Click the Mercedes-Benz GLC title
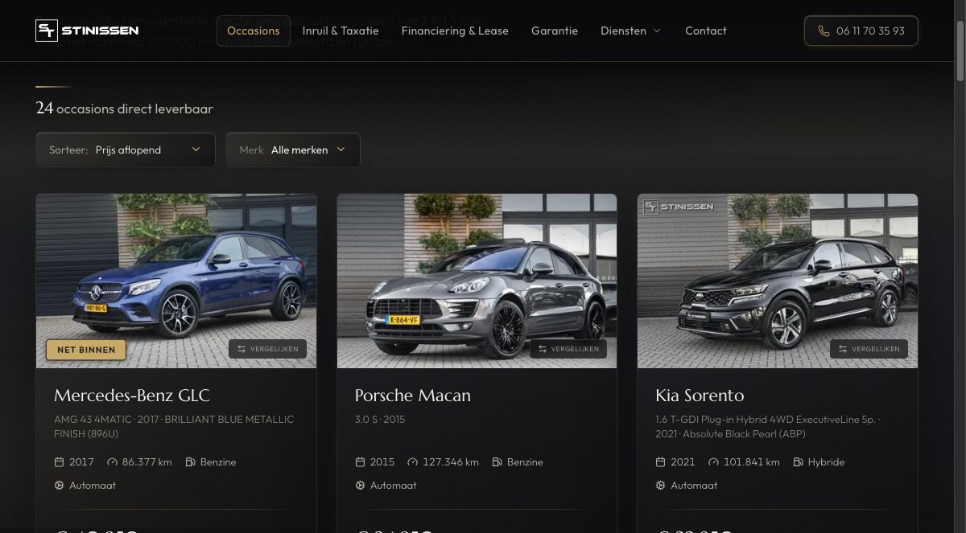The image size is (966, 533). (x=132, y=396)
